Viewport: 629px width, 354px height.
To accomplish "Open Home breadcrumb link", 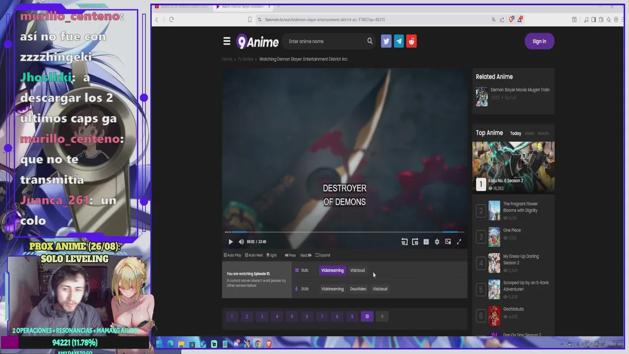I will (x=227, y=59).
